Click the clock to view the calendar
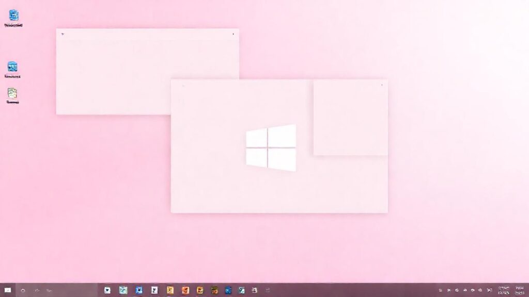The image size is (529, 297). click(504, 290)
